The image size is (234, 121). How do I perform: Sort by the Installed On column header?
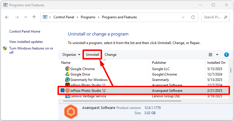[216, 63]
